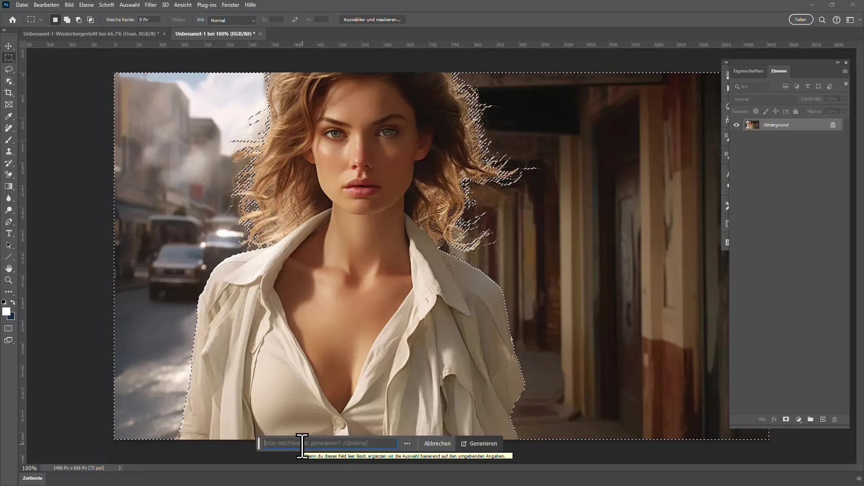This screenshot has height=486, width=864.
Task: Open the Filter menu
Action: 151,5
